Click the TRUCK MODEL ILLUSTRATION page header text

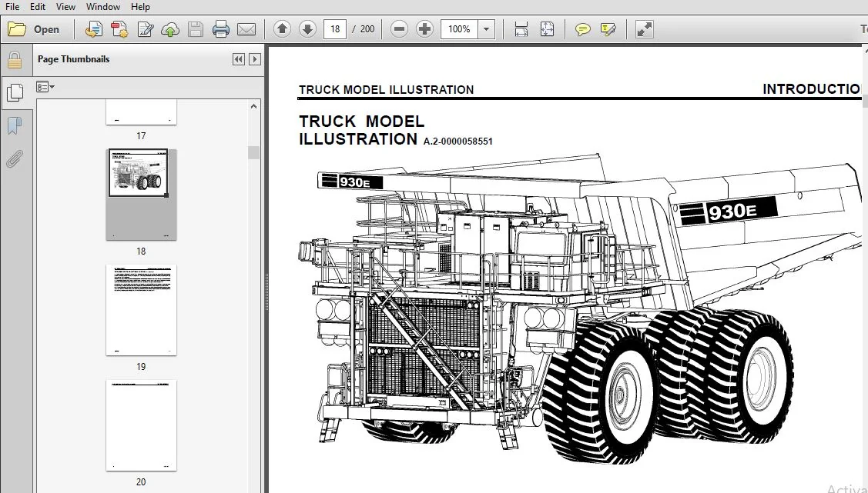386,89
